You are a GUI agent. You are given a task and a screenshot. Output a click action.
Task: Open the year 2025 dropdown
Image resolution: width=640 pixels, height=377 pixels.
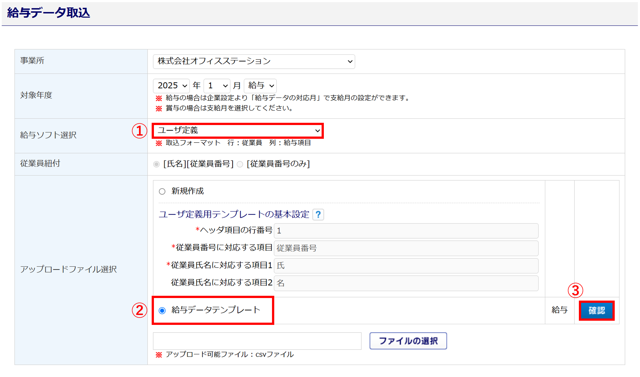(x=172, y=86)
